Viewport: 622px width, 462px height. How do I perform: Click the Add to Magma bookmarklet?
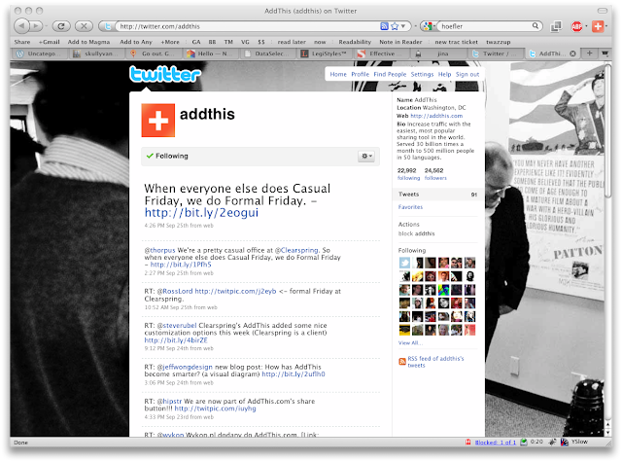coord(88,42)
